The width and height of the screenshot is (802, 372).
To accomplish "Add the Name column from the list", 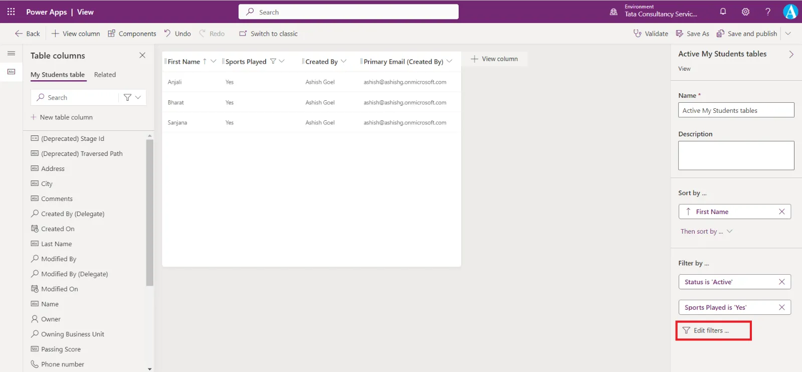I will pos(45,304).
